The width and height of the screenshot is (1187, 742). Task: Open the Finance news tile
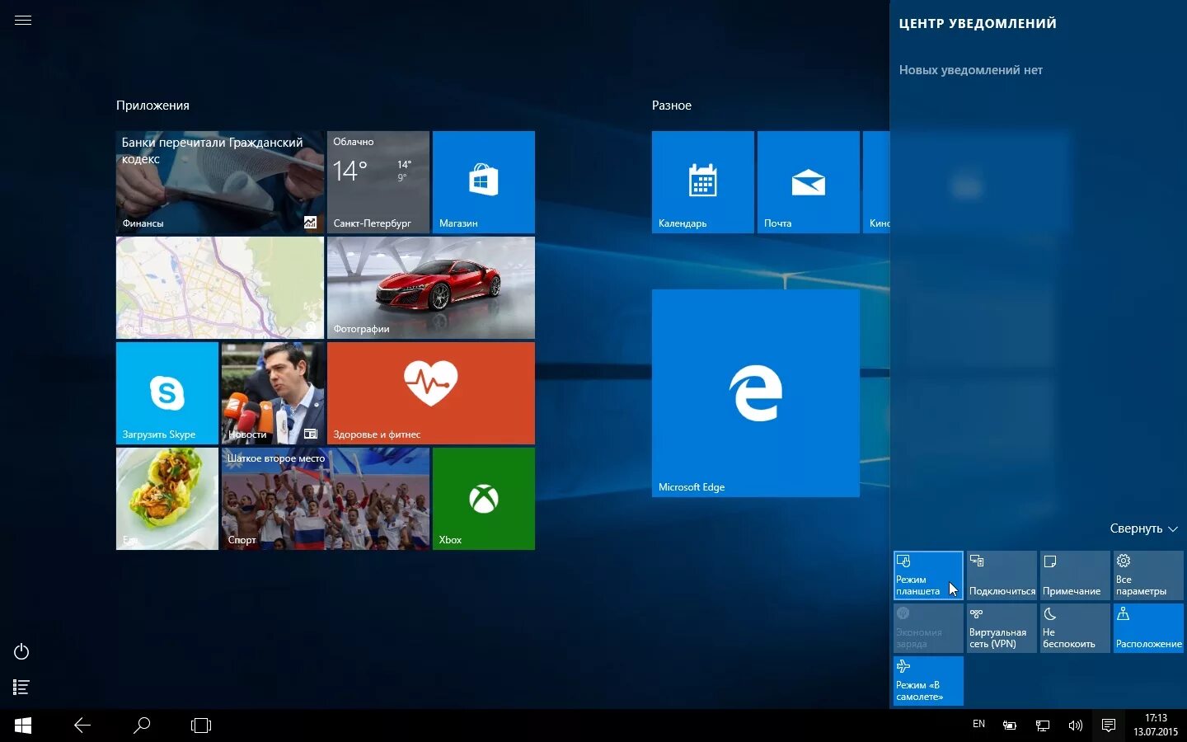(220, 182)
